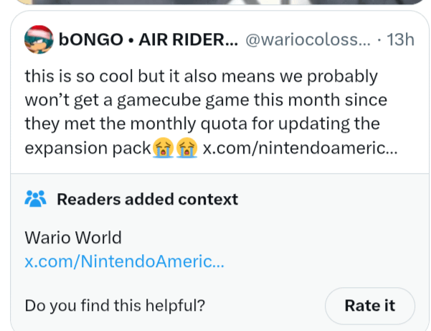The width and height of the screenshot is (431, 331).
Task: Click the Wario World note text
Action: coord(73,238)
